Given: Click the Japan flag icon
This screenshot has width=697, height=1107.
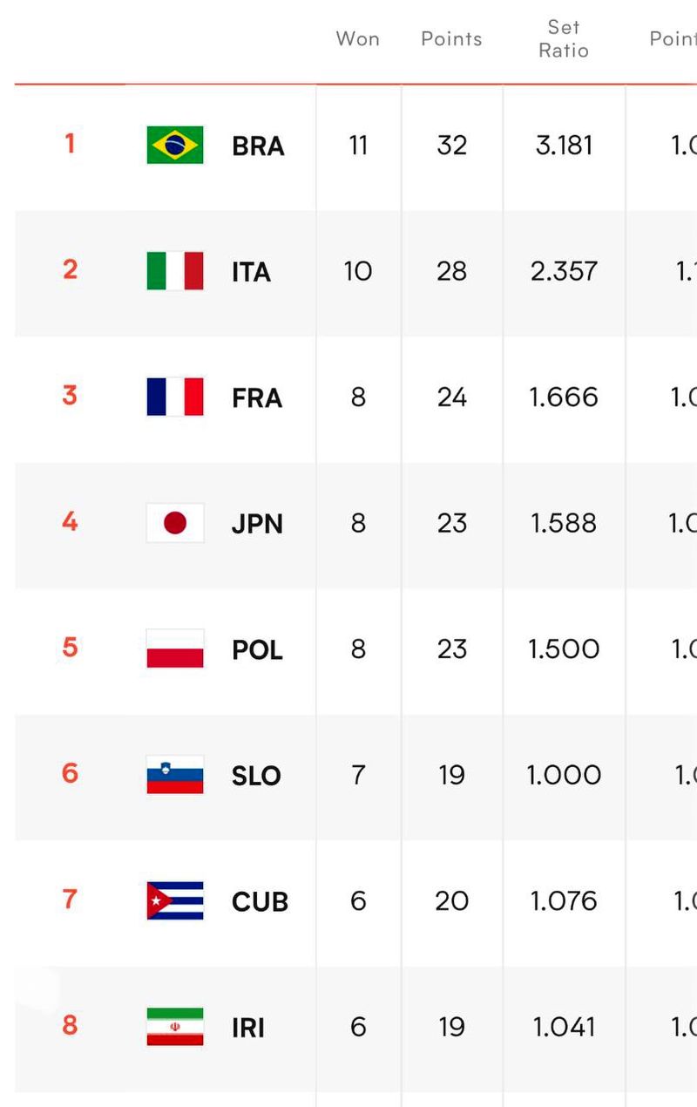Looking at the screenshot, I should 175,523.
